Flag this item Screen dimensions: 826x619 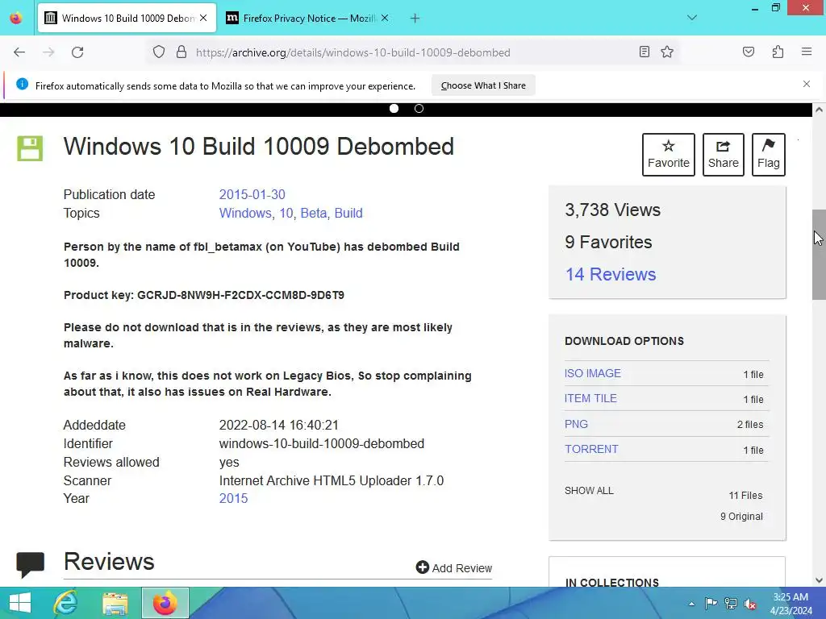(769, 155)
